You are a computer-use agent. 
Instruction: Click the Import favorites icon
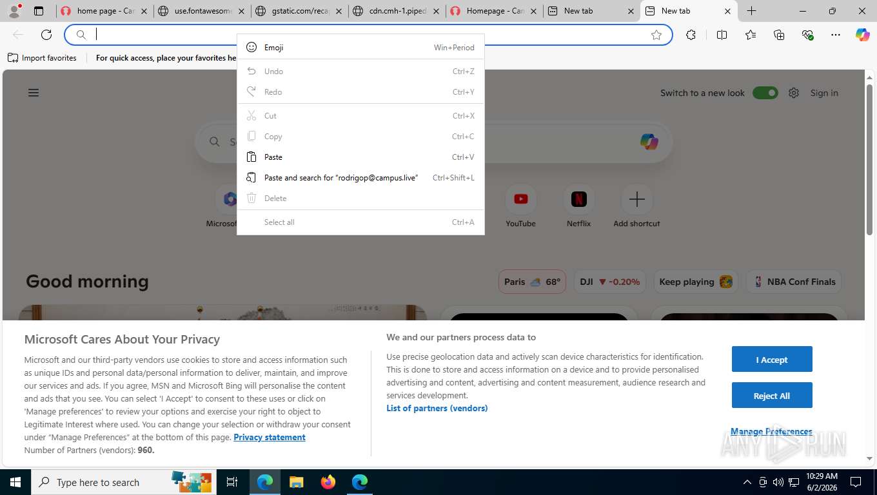point(13,58)
